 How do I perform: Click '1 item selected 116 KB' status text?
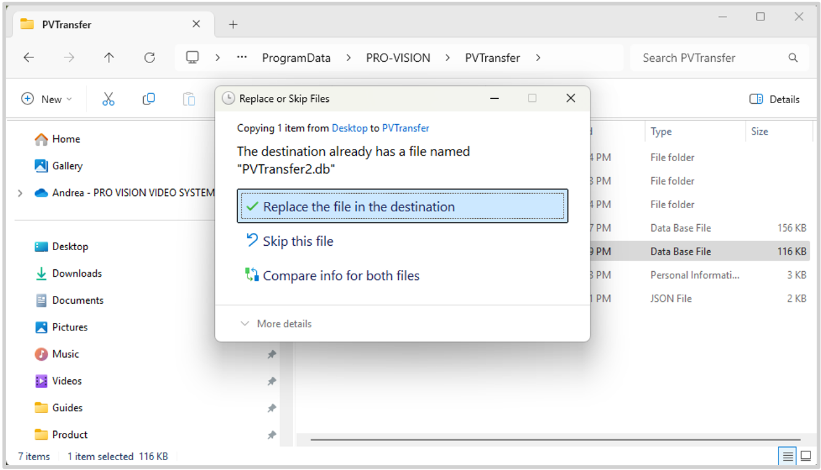[x=117, y=456]
